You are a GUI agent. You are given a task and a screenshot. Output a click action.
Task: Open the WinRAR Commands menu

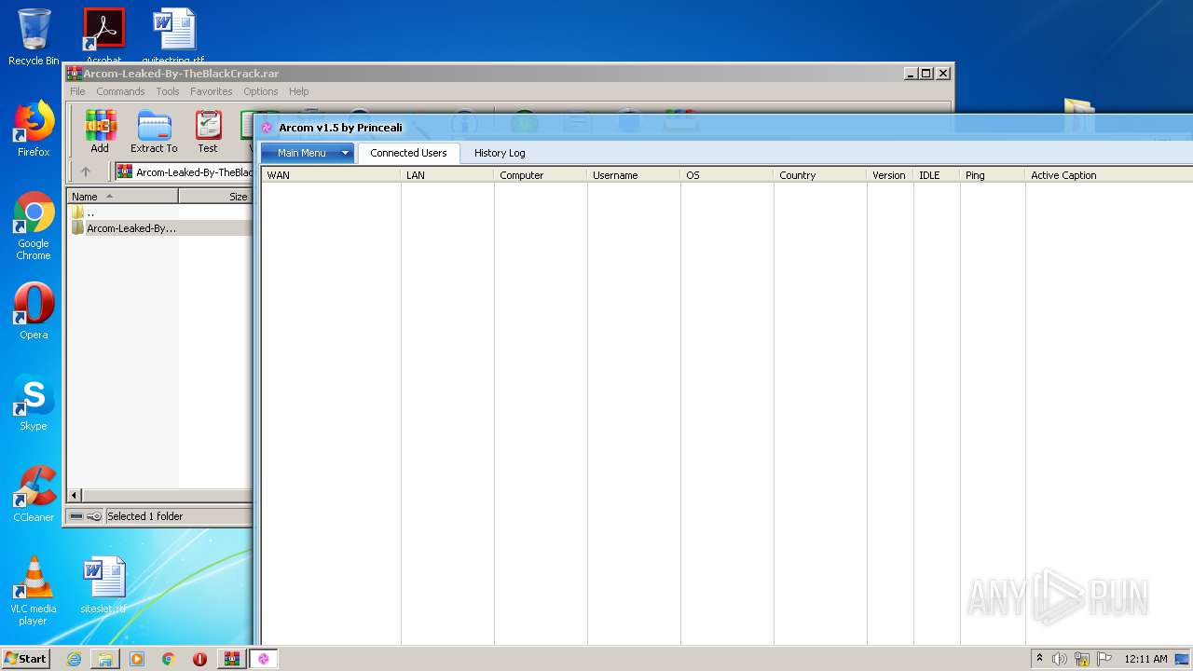pyautogui.click(x=120, y=91)
